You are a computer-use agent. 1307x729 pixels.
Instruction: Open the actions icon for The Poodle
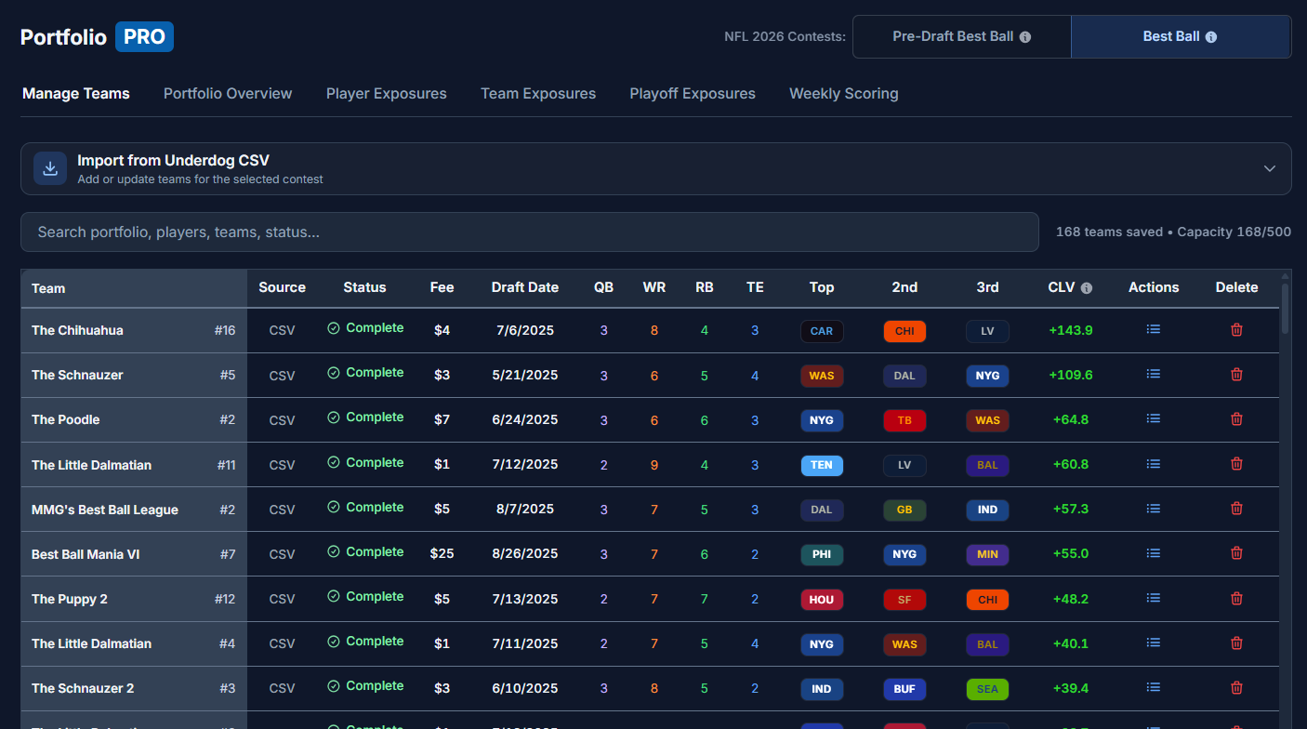tap(1153, 419)
